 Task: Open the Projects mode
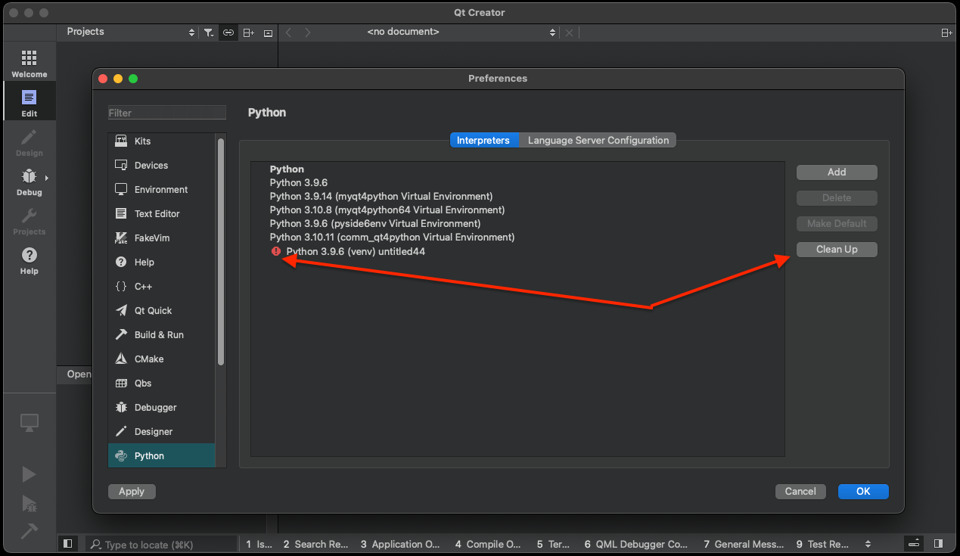click(x=29, y=222)
